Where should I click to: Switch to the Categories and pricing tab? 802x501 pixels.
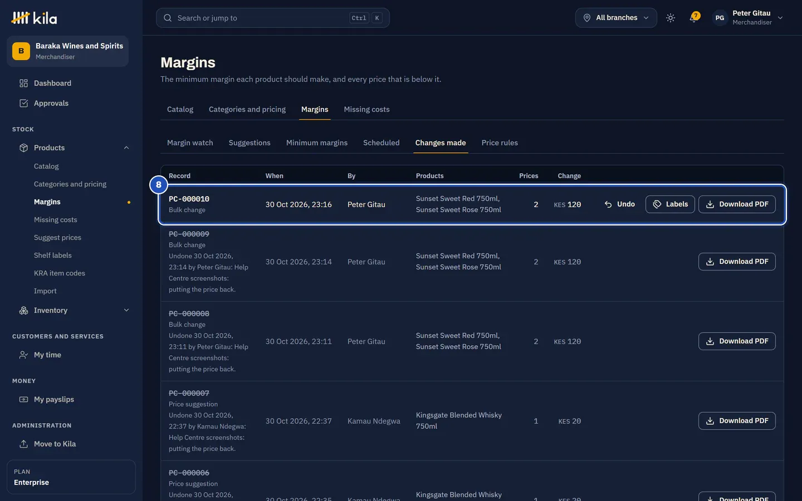pos(247,110)
